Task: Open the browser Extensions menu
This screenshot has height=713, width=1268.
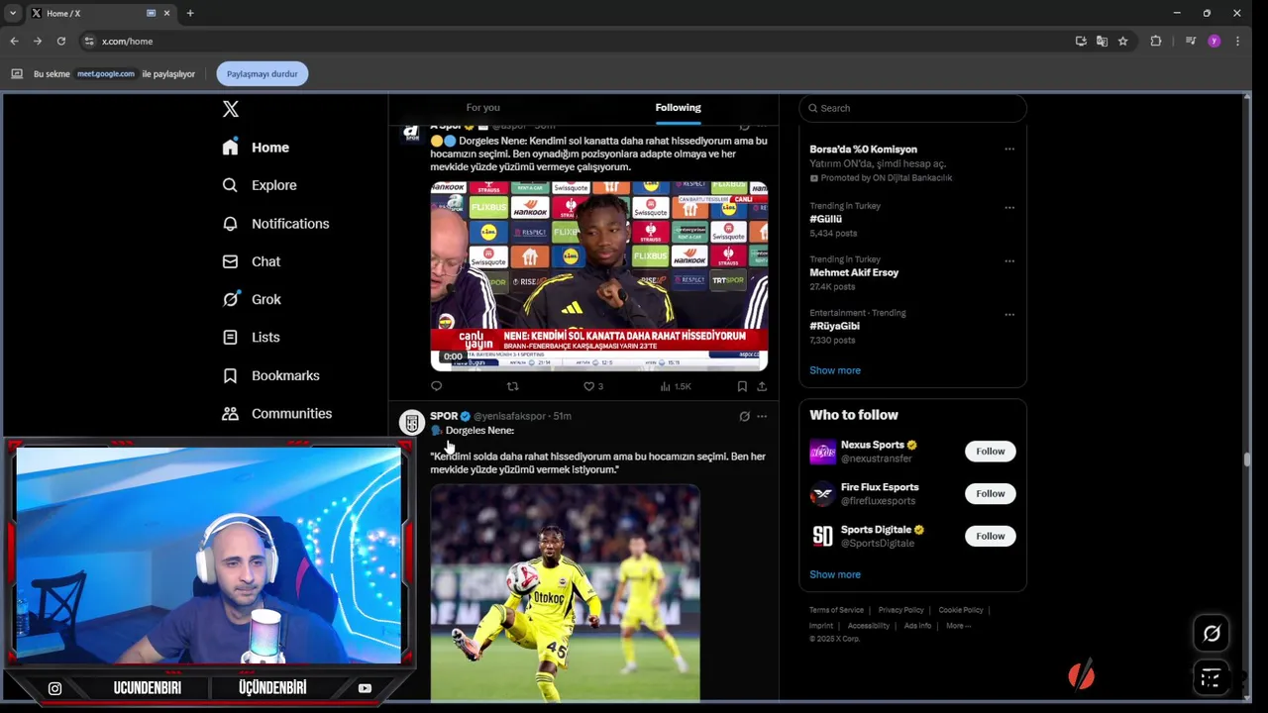Action: tap(1156, 41)
